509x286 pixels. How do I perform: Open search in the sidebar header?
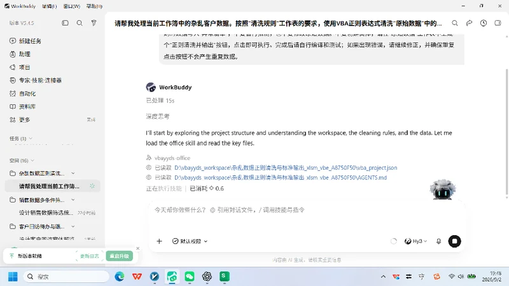(x=80, y=23)
